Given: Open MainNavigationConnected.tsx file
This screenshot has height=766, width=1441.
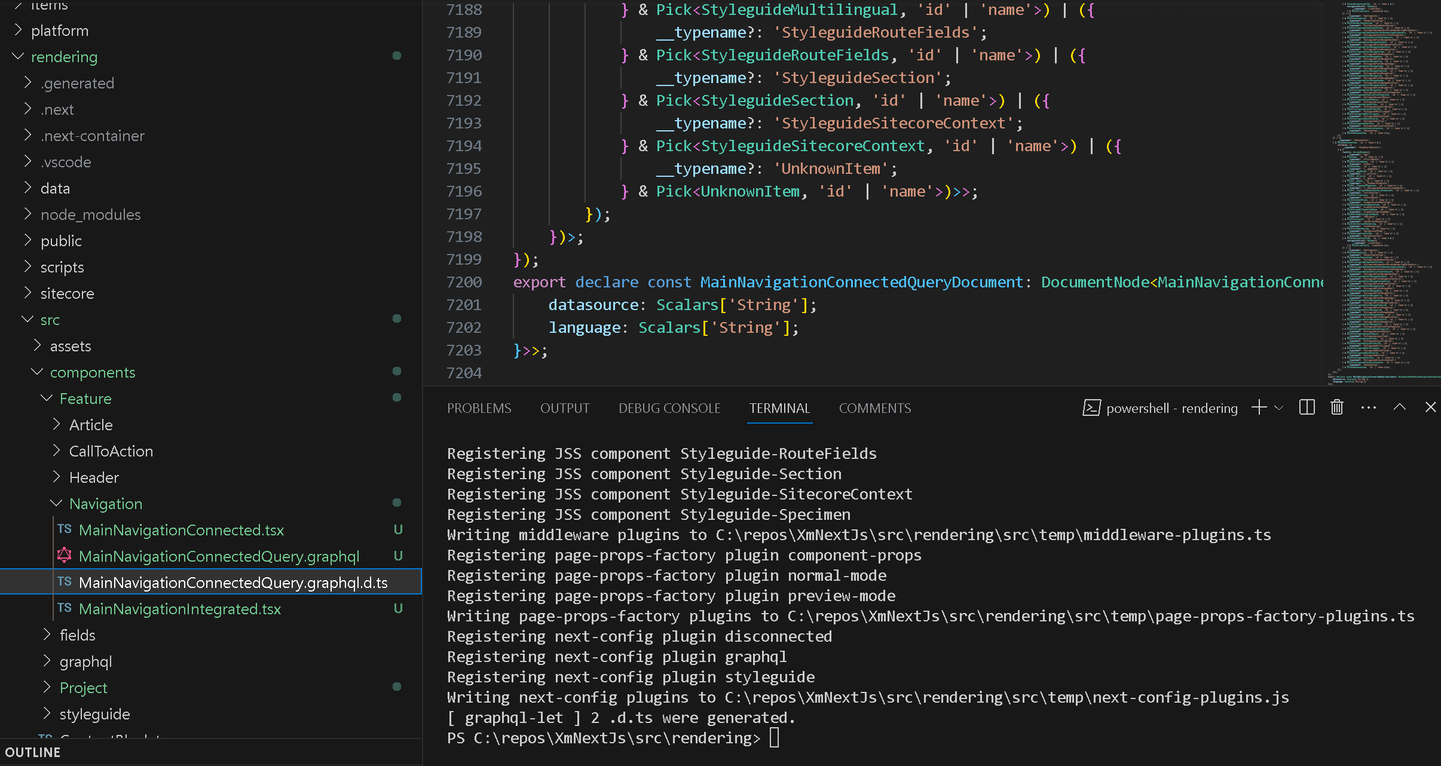Looking at the screenshot, I should (x=181, y=530).
